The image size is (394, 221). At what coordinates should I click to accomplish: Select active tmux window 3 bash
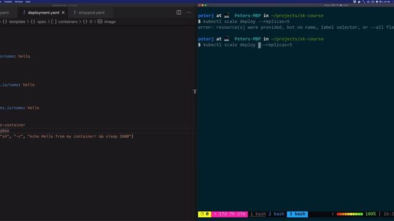point(297,214)
